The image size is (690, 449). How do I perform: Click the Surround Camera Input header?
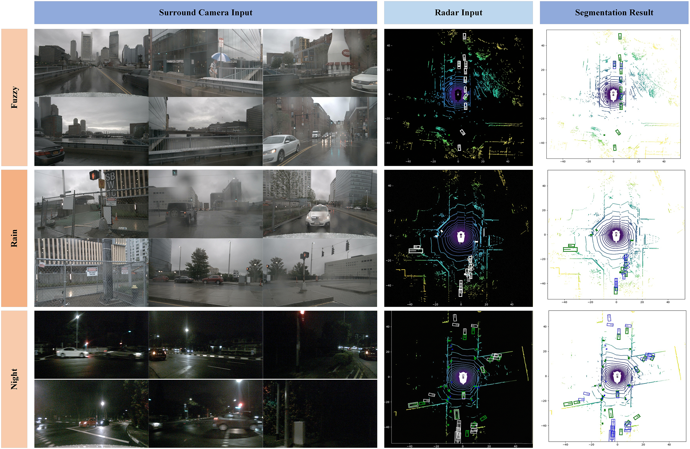pyautogui.click(x=205, y=13)
